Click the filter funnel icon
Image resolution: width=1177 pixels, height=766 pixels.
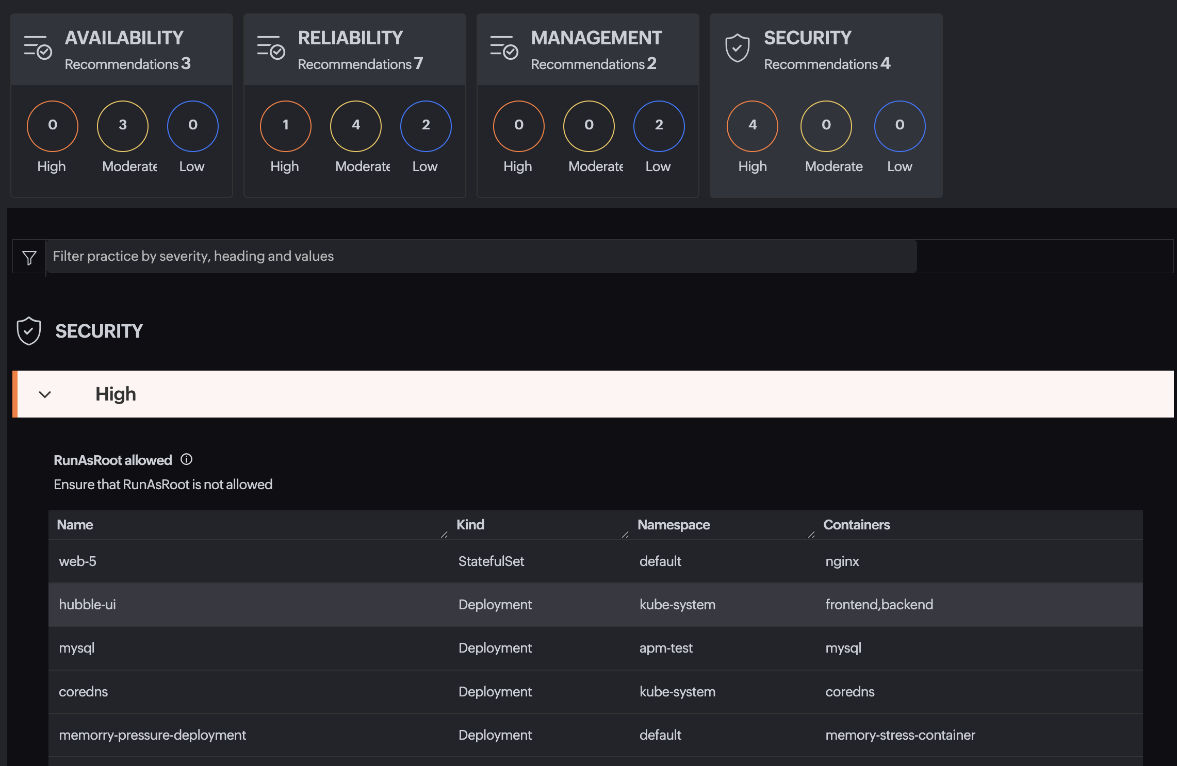click(29, 257)
